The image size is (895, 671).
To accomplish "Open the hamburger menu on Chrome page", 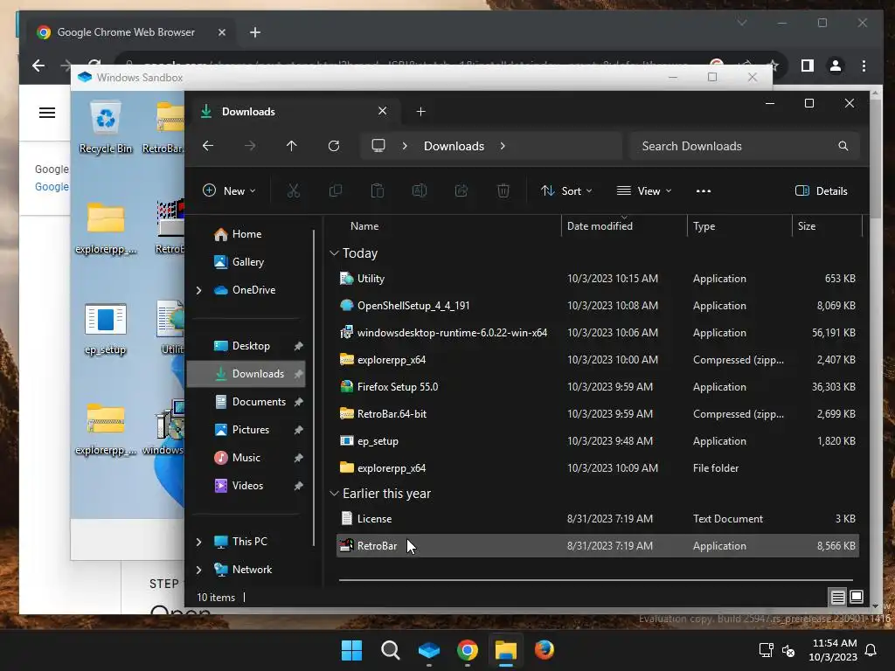I will [47, 113].
